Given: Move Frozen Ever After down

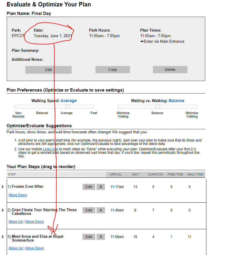Looking at the screenshot, I should (18, 195).
